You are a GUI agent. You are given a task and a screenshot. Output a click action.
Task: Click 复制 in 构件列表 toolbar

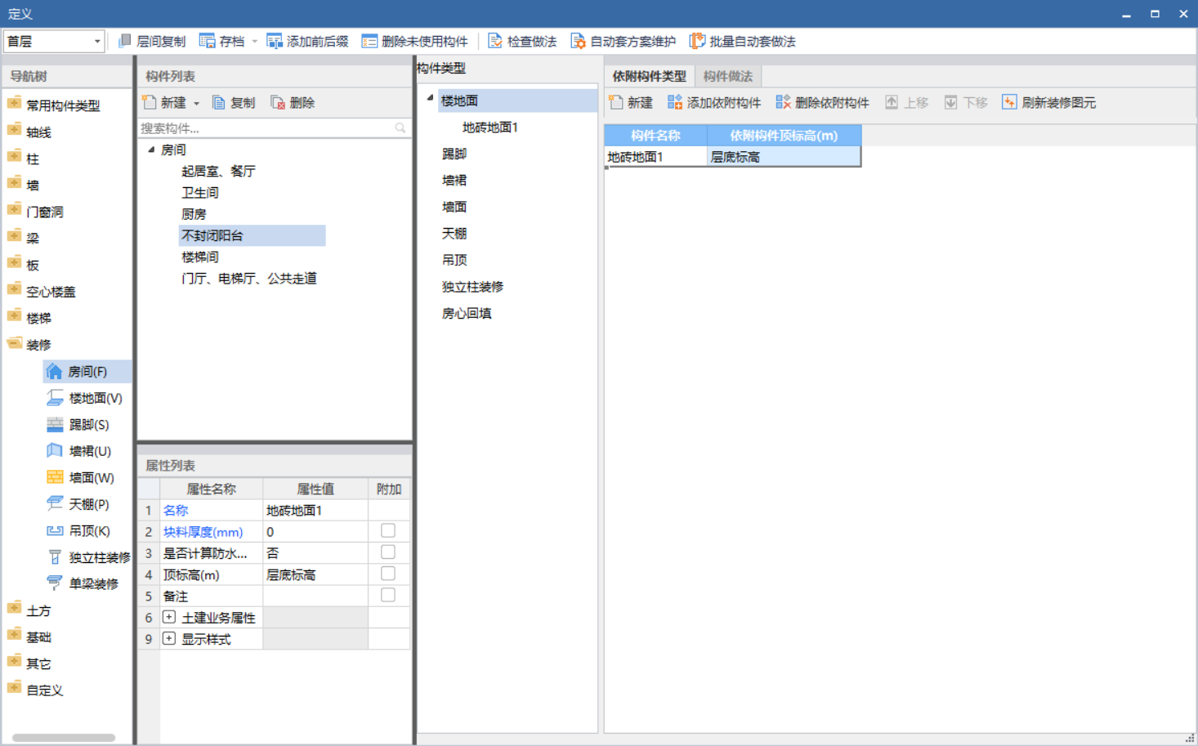[x=234, y=102]
